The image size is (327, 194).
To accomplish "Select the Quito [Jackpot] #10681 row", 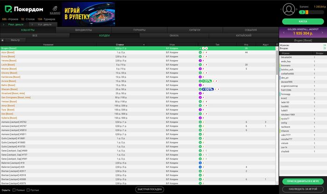I will pos(138,139).
